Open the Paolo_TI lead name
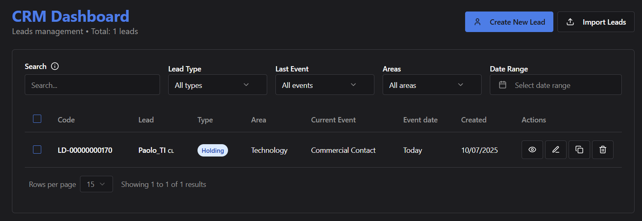This screenshot has height=221, width=642. pos(152,150)
